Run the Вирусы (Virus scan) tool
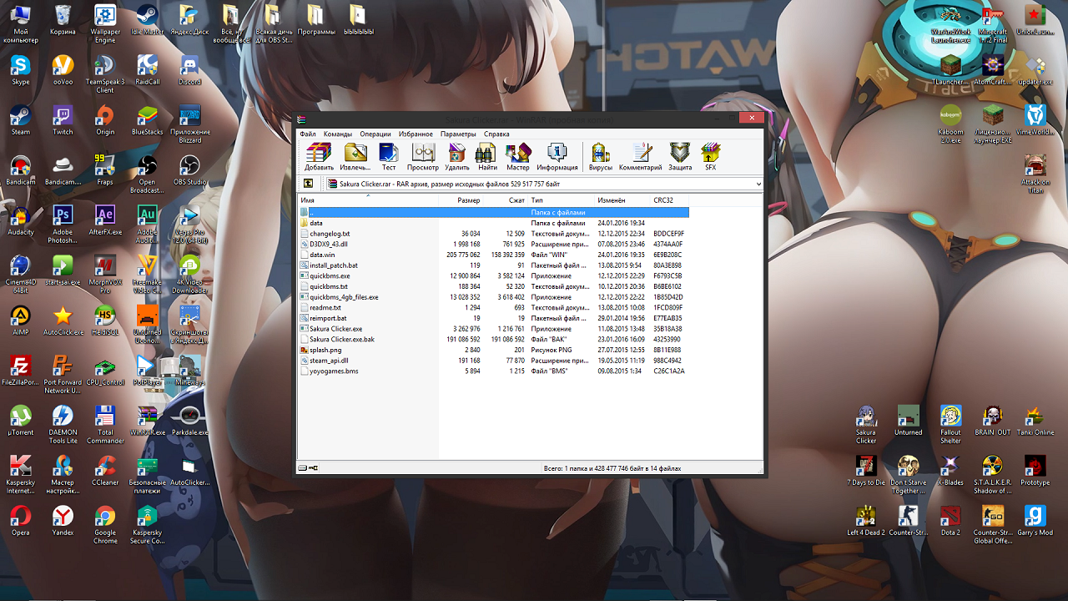1068x601 pixels. click(601, 156)
